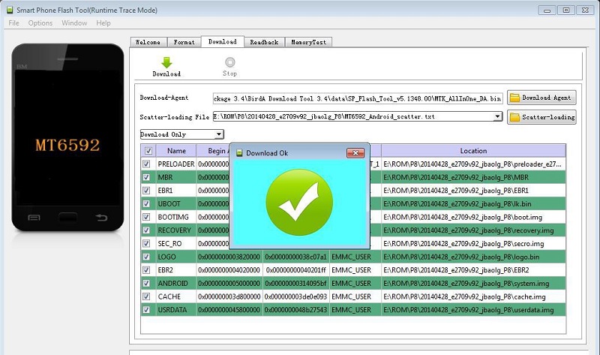Uncheck the PRELOADER checkbox
The image size is (600, 355).
click(146, 164)
